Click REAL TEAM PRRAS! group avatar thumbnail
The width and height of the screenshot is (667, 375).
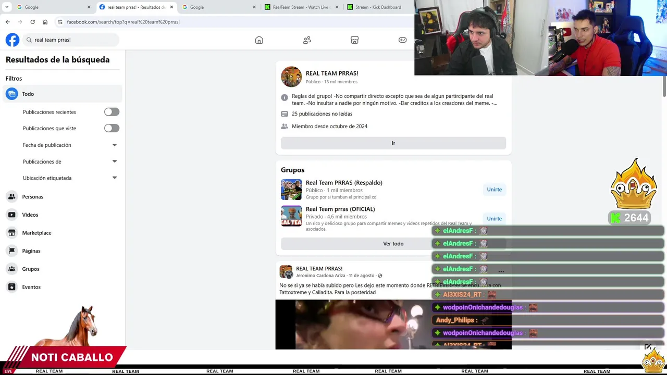291,77
